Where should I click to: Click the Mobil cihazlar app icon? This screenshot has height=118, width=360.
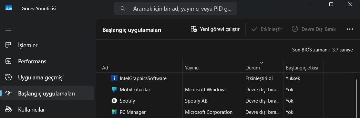point(114,89)
